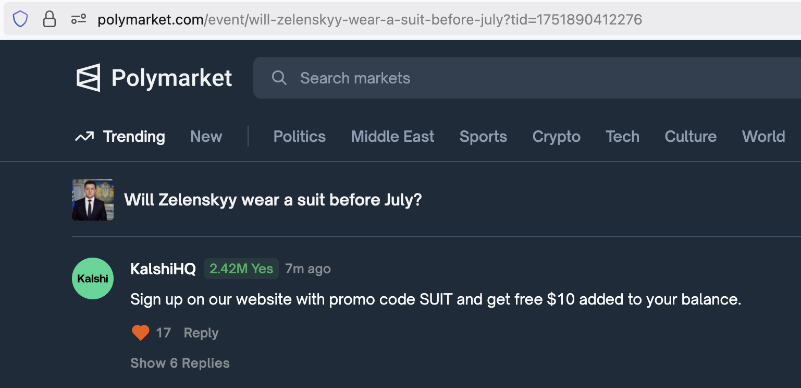Open site permissions settings icon
This screenshot has width=801, height=388.
79,20
